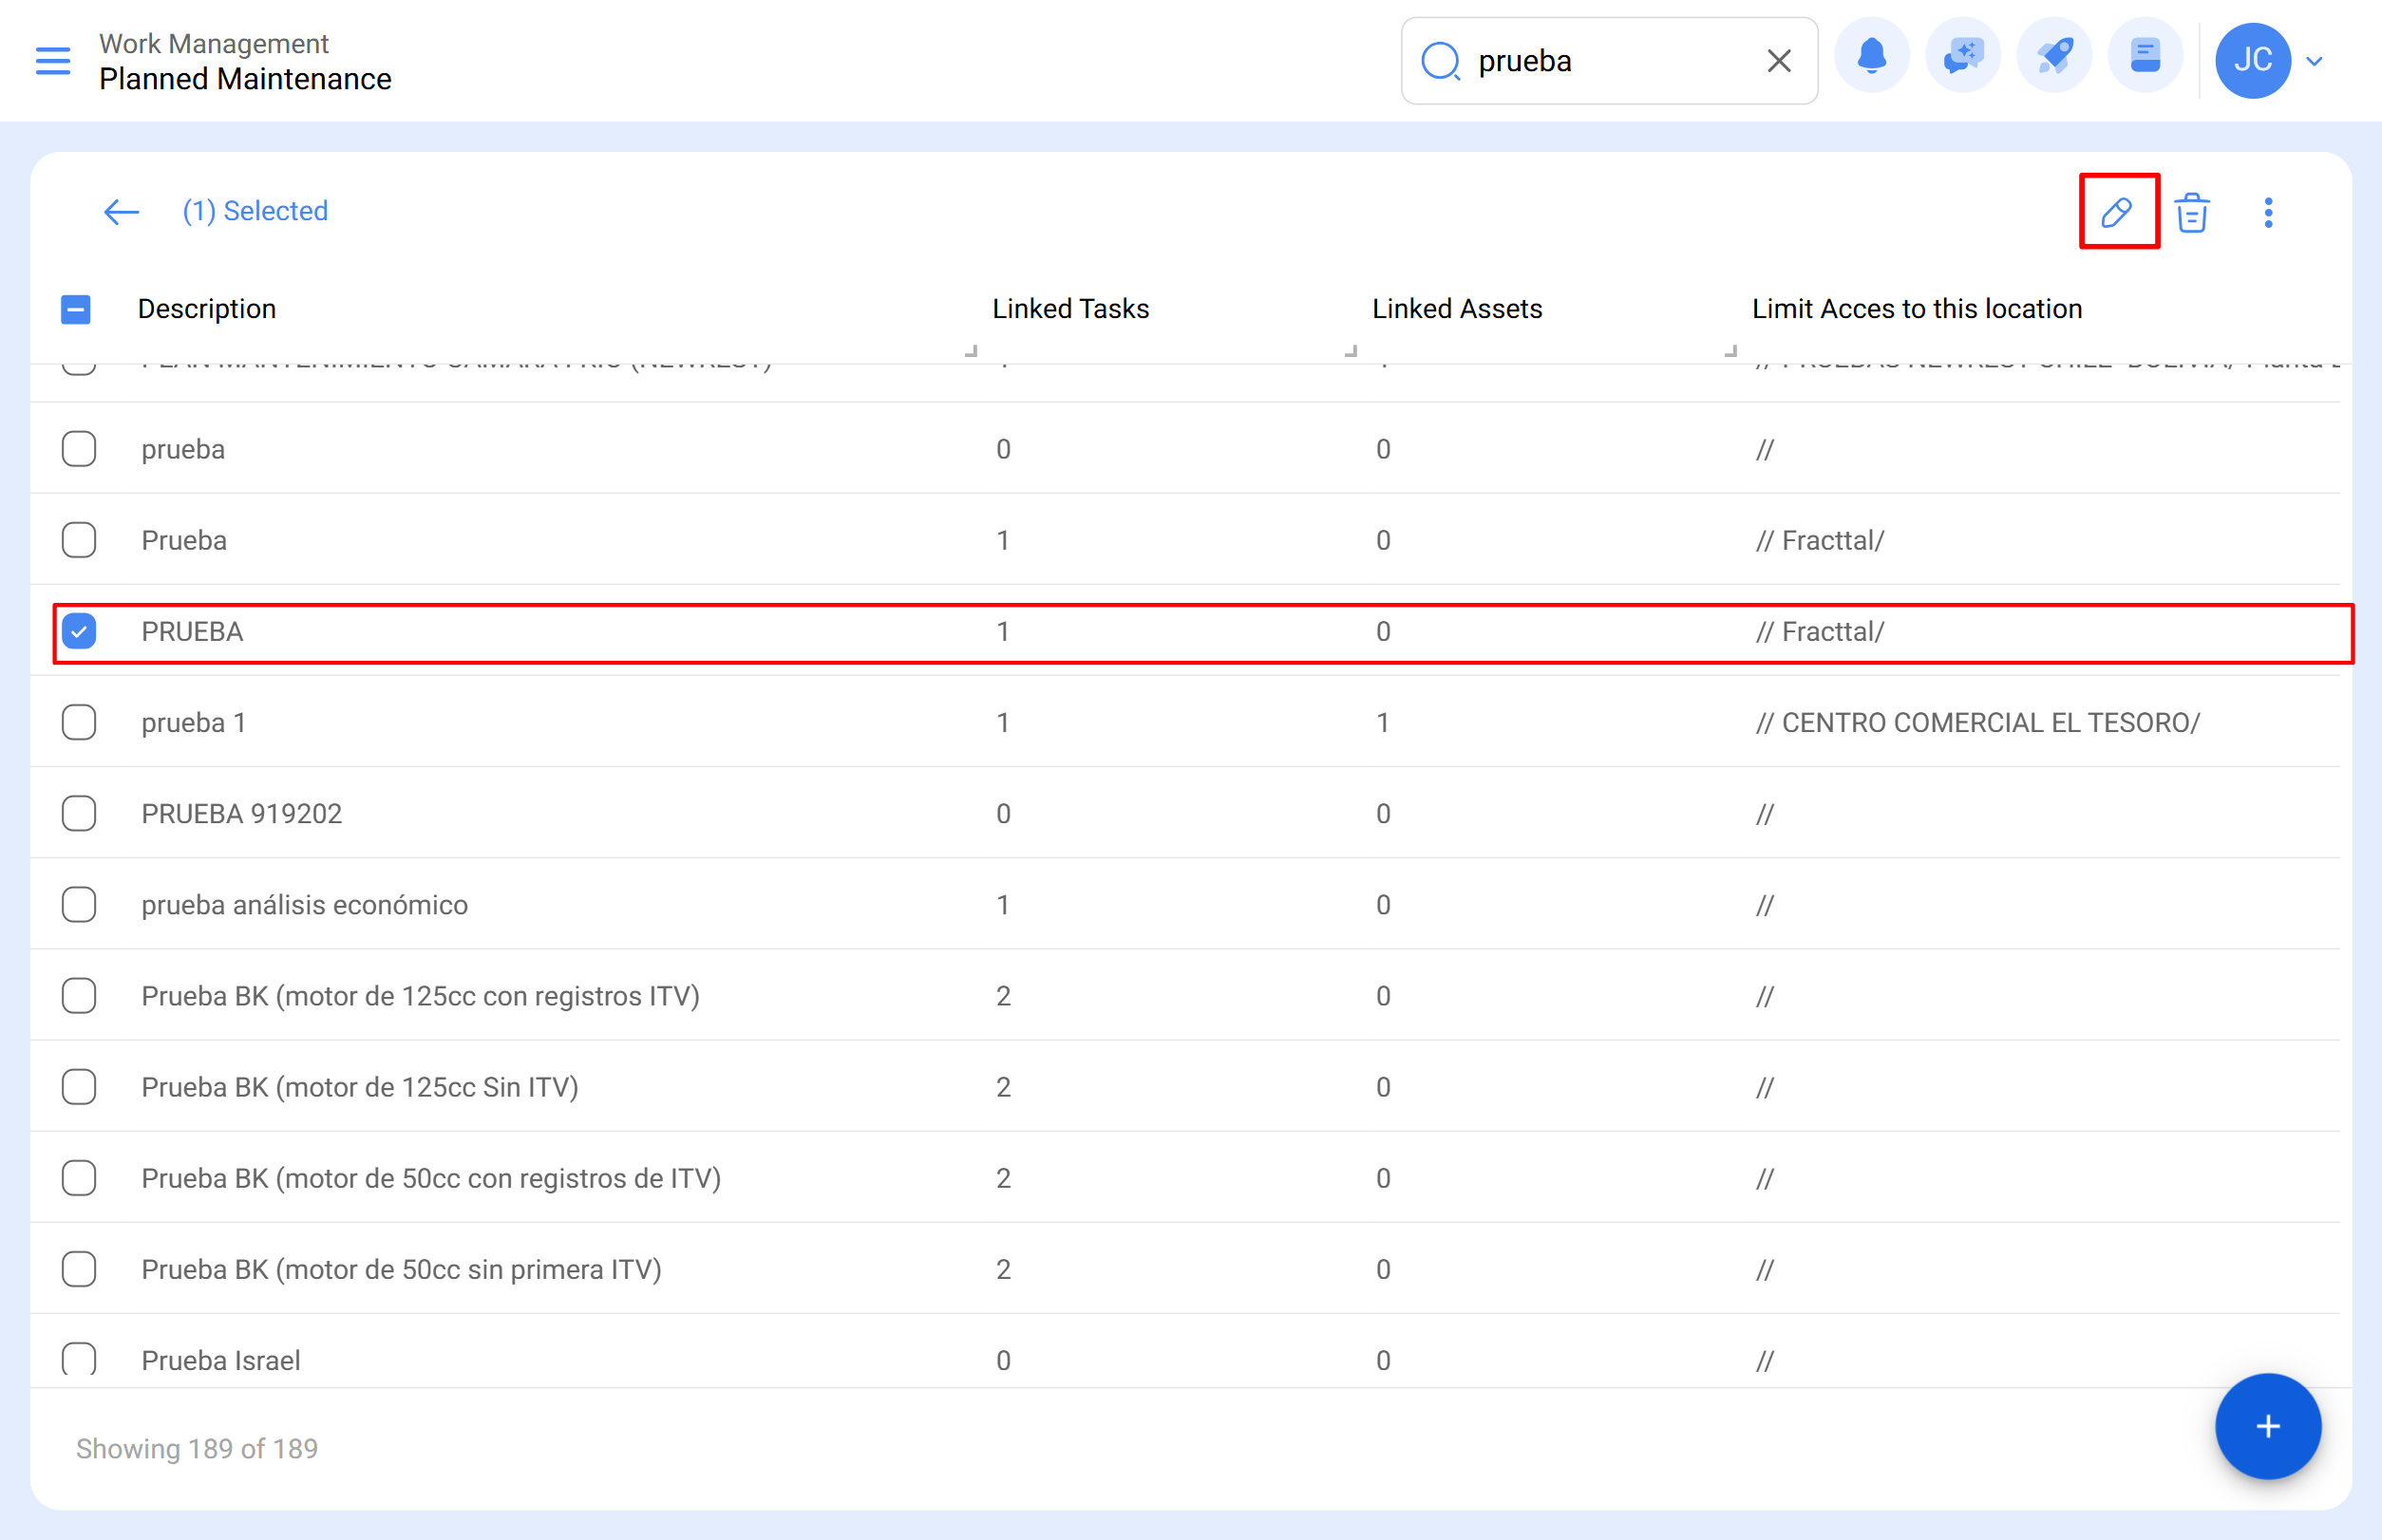2382x1540 pixels.
Task: Clear the search field with X
Action: pyautogui.click(x=1778, y=61)
